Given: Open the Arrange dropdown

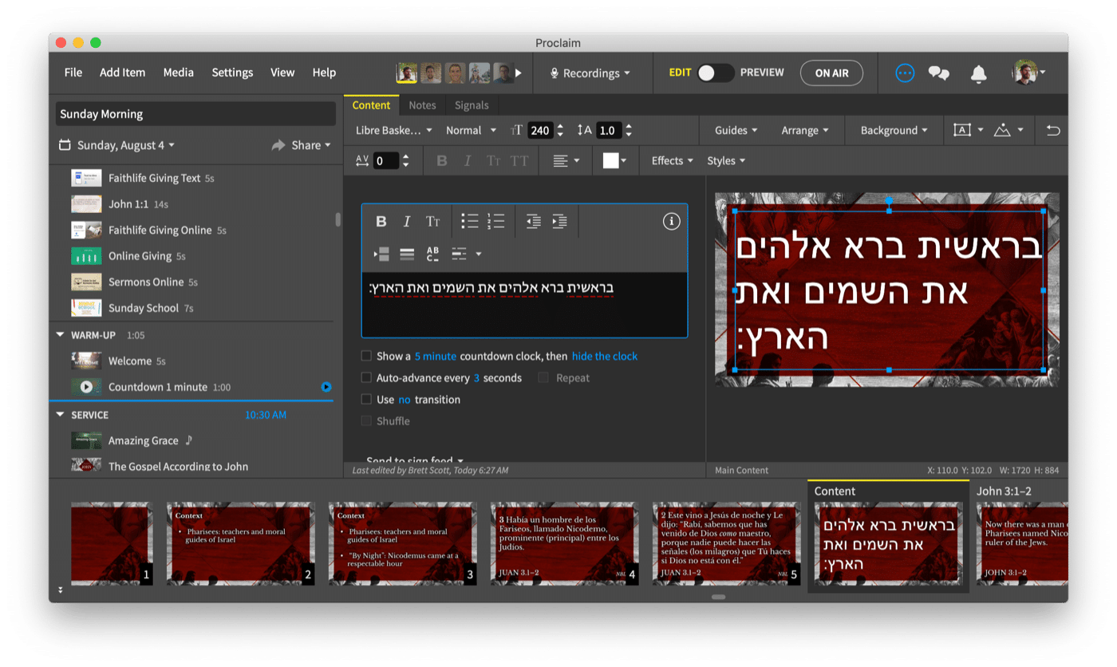Looking at the screenshot, I should [x=804, y=130].
